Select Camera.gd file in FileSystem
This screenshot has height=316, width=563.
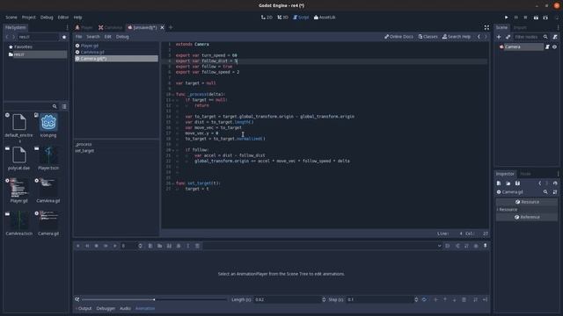click(x=48, y=223)
